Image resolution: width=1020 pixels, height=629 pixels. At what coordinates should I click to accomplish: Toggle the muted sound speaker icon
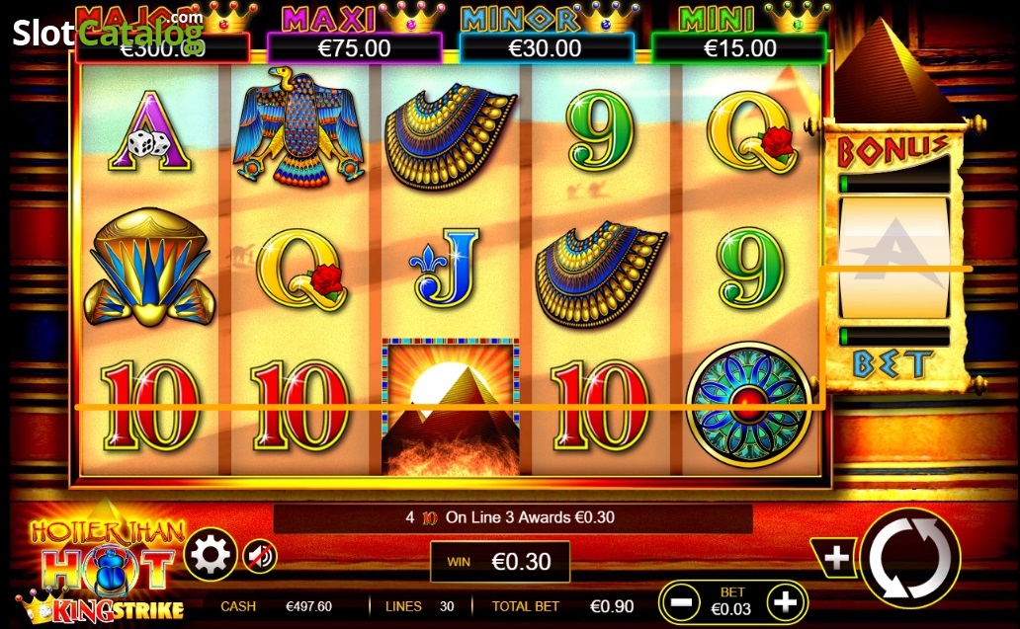pyautogui.click(x=260, y=557)
